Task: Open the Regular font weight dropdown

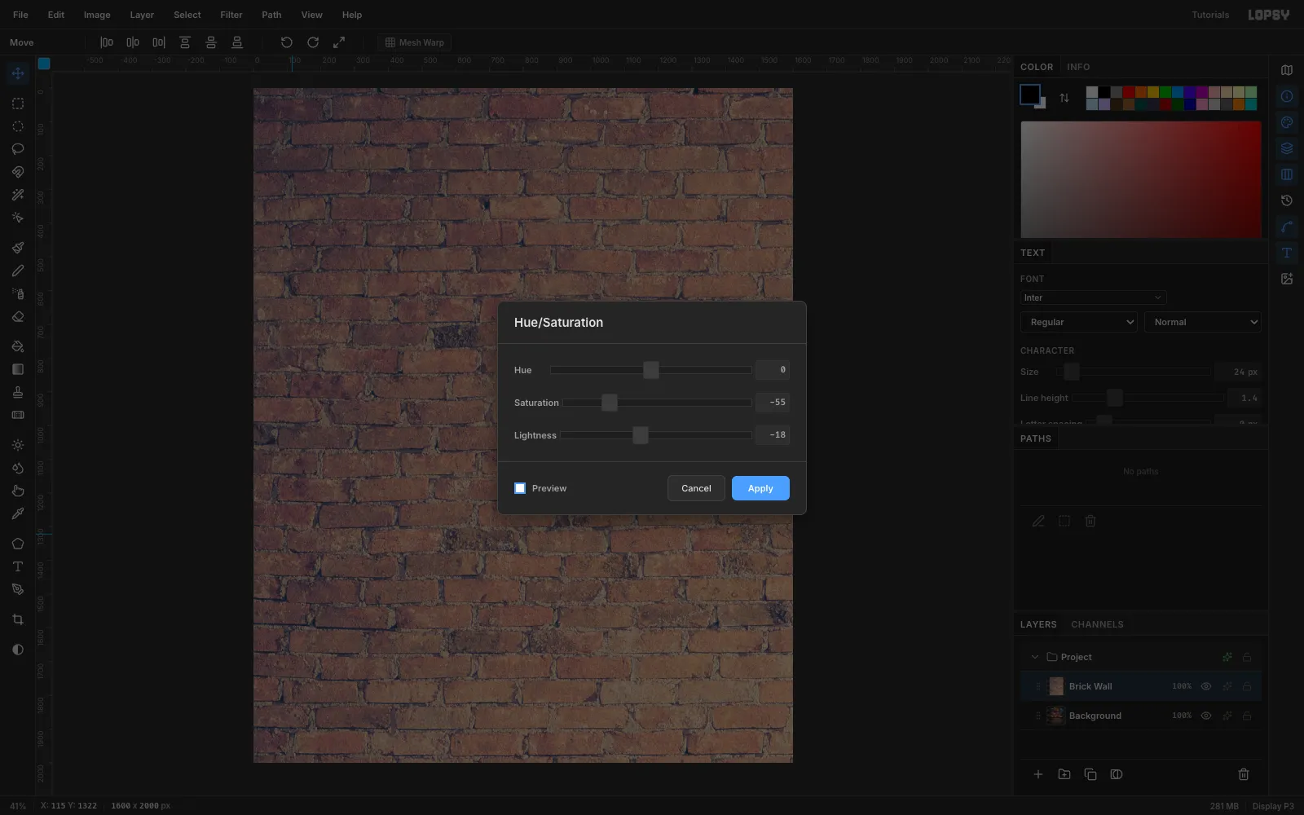Action: [1079, 322]
